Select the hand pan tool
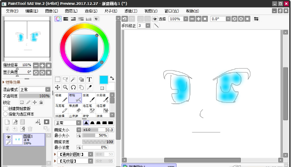The width and height of the screenshot is (291, 167). point(81,87)
